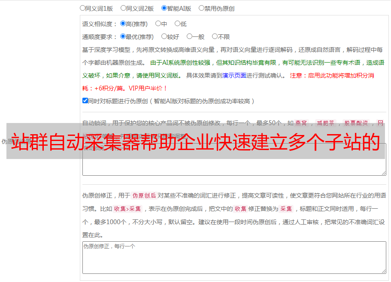Viewport: 391px width, 282px height.
Task: Click the 伪原创后 highlighted term
Action: pos(144,195)
